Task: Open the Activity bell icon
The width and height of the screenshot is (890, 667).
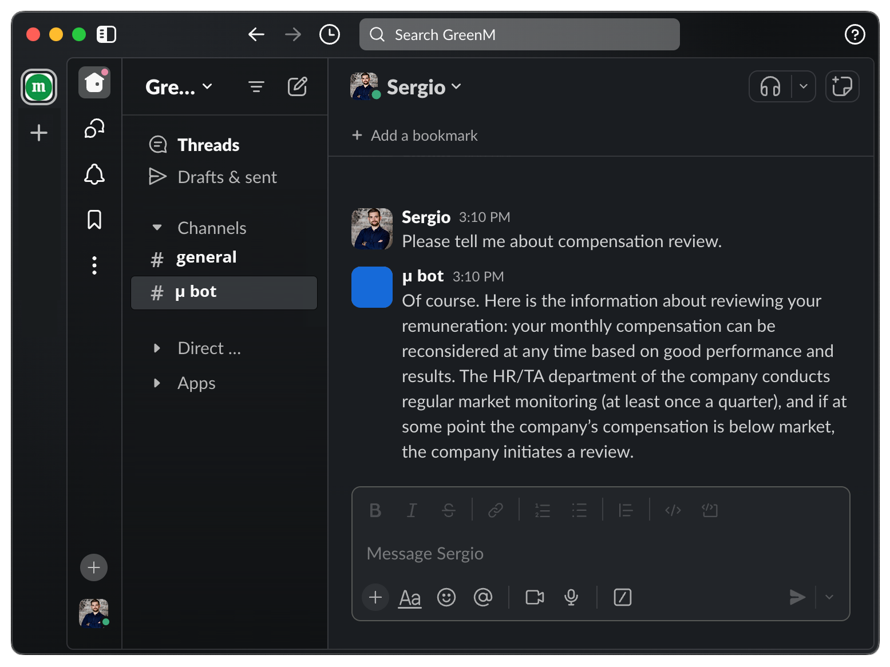Action: (94, 174)
